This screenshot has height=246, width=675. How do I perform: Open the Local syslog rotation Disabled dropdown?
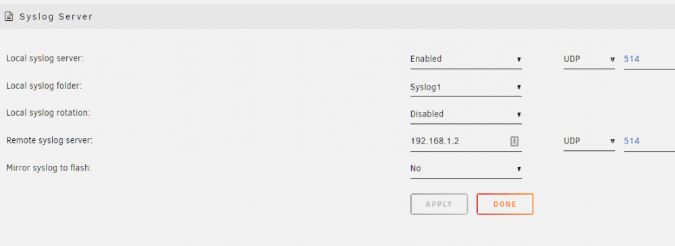click(466, 115)
